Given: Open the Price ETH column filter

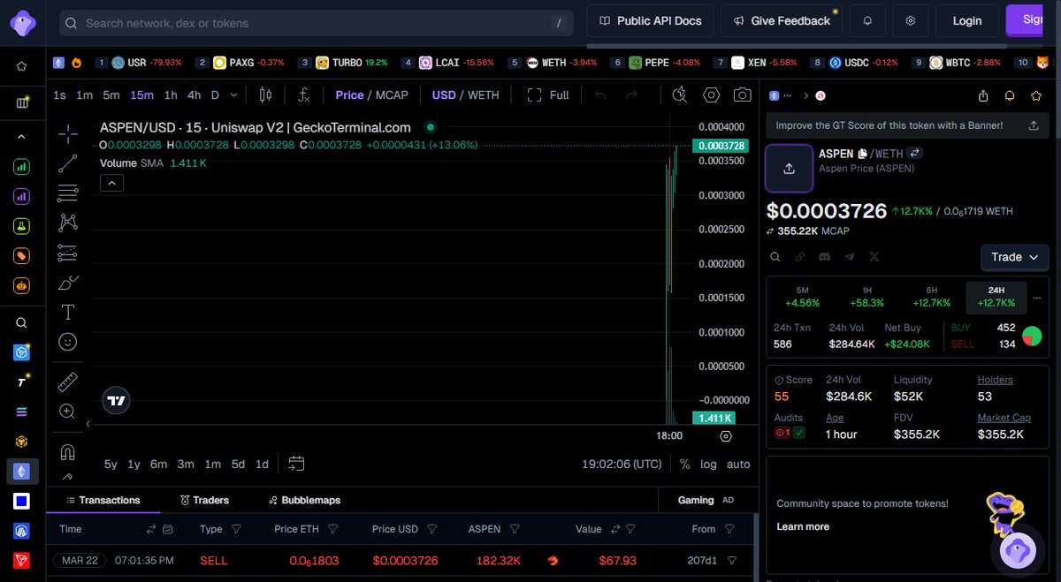Looking at the screenshot, I should pyautogui.click(x=332, y=529).
